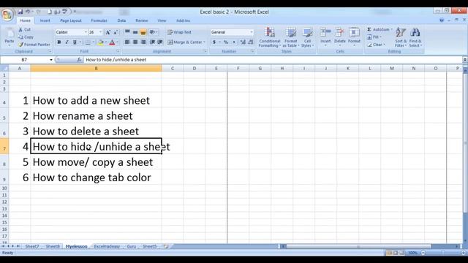Increase cell indent
Viewport: 468px width, 263px height.
coord(160,42)
